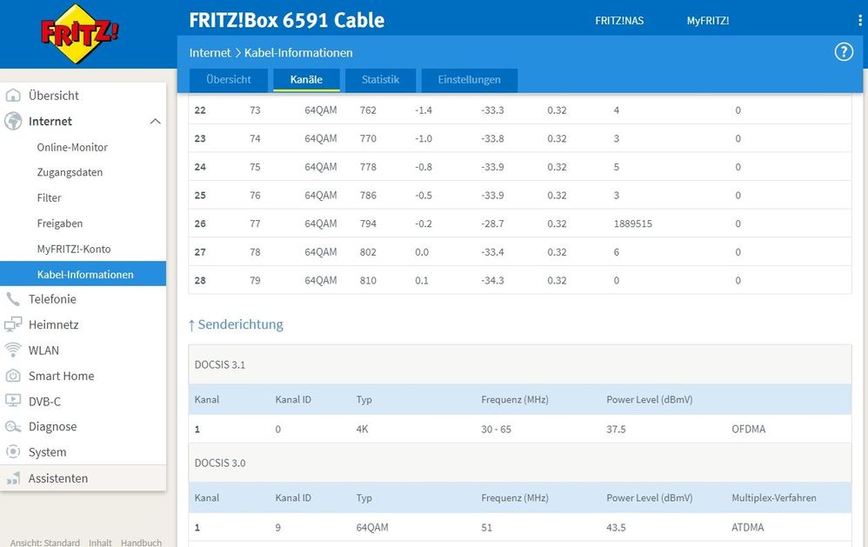Click Ansicht: Standard footer link
Screen dimensions: 868x547
[x=45, y=543]
